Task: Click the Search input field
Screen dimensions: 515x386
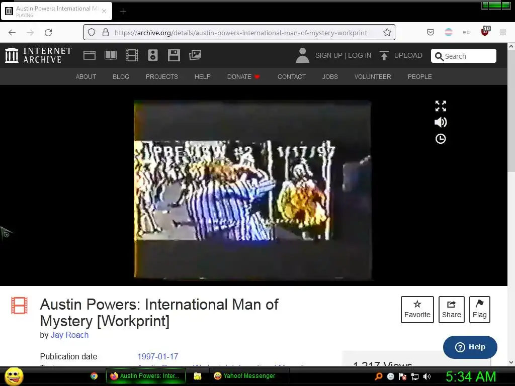Action: click(463, 56)
